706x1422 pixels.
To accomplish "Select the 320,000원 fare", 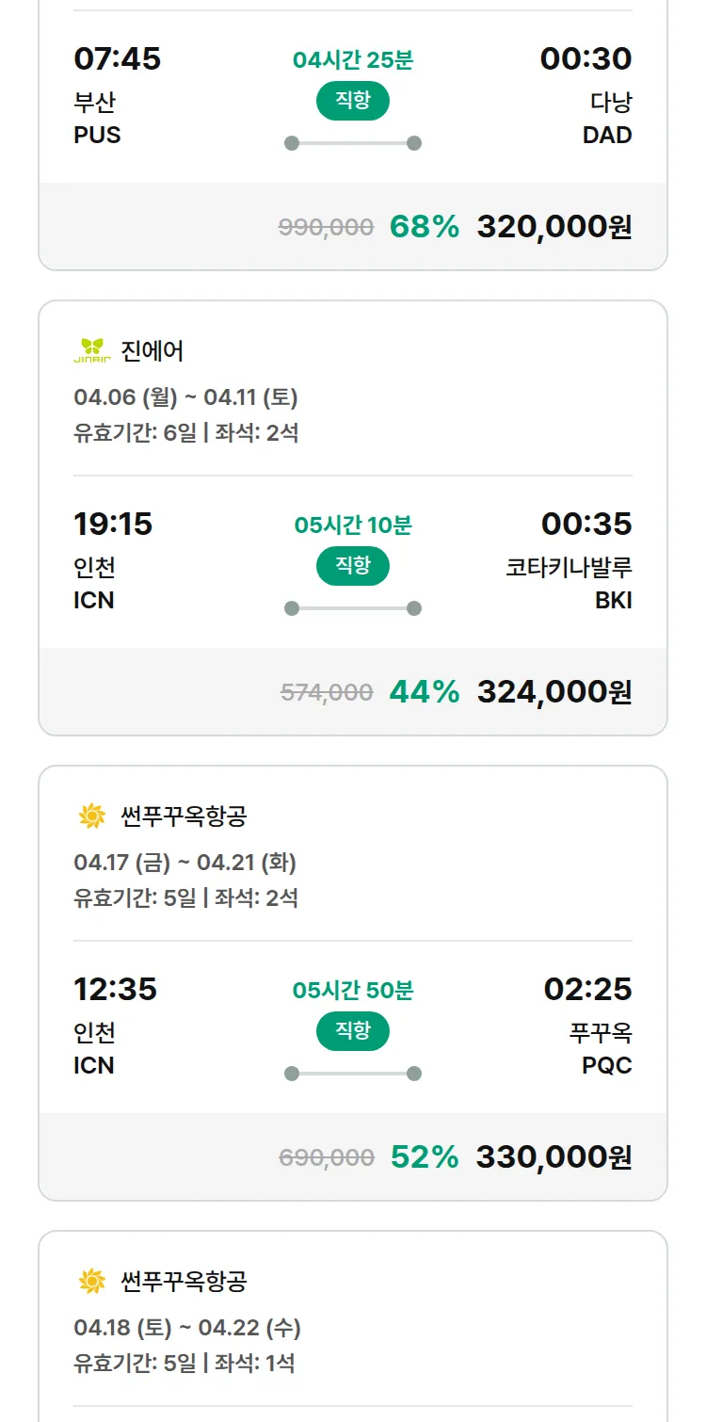I will tap(554, 227).
